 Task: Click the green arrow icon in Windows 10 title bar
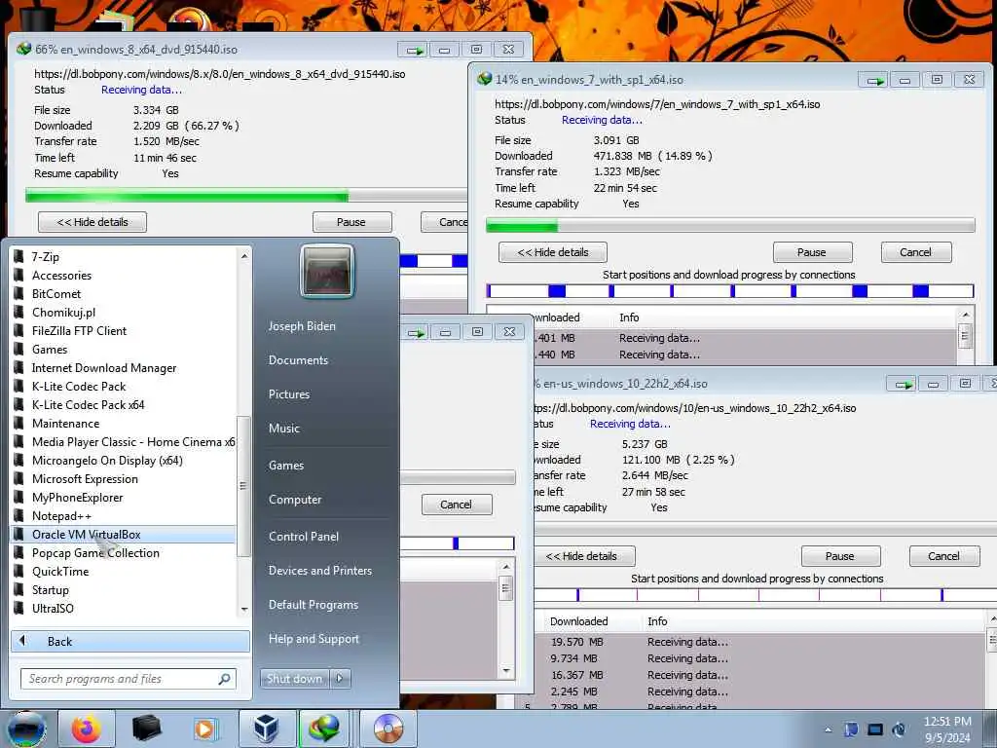coord(903,384)
